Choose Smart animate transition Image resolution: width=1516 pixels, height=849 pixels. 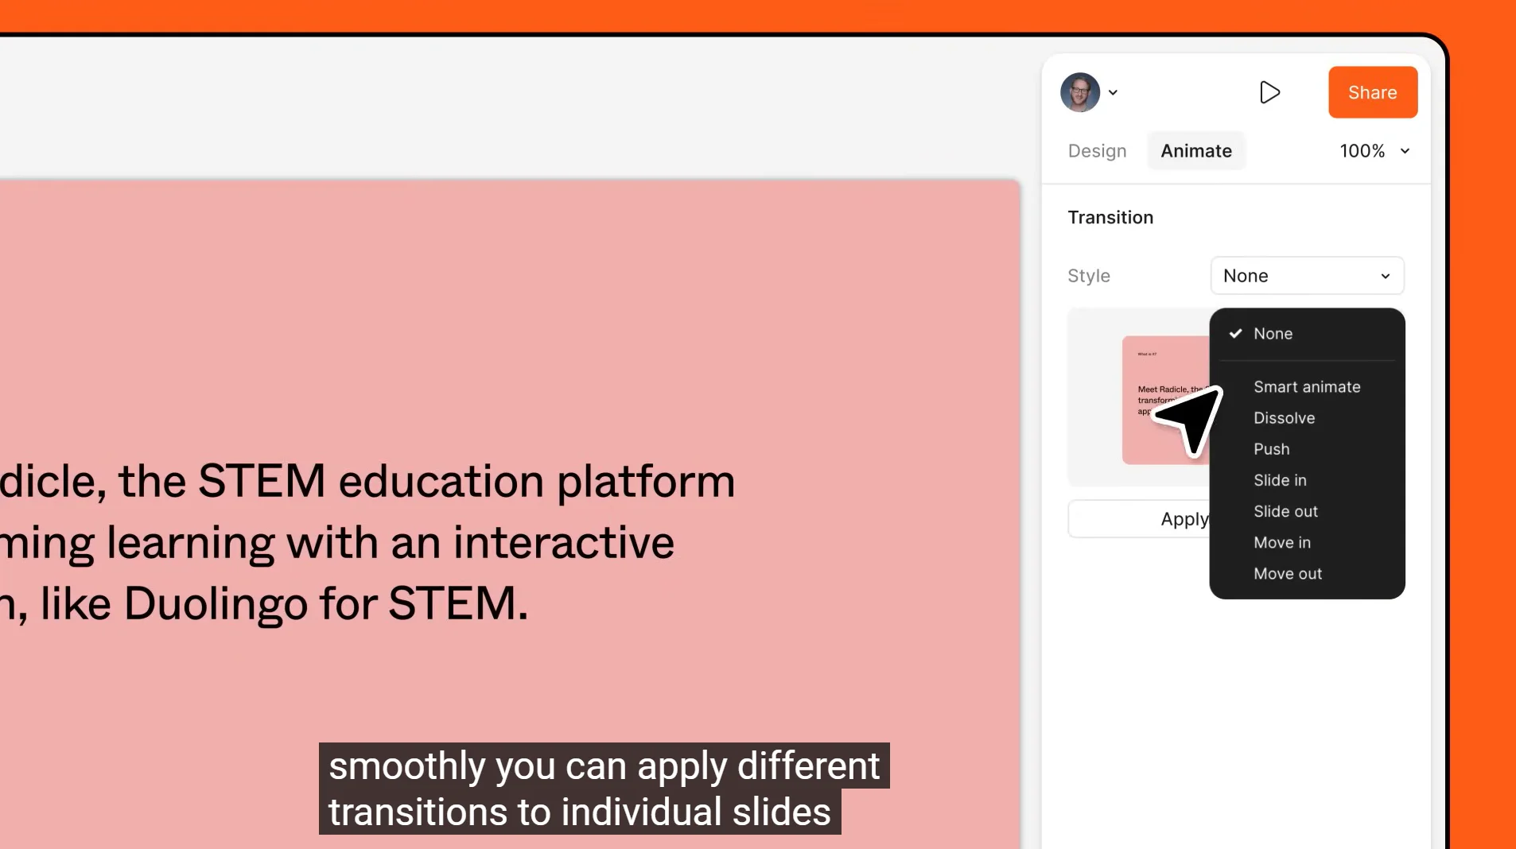point(1306,387)
